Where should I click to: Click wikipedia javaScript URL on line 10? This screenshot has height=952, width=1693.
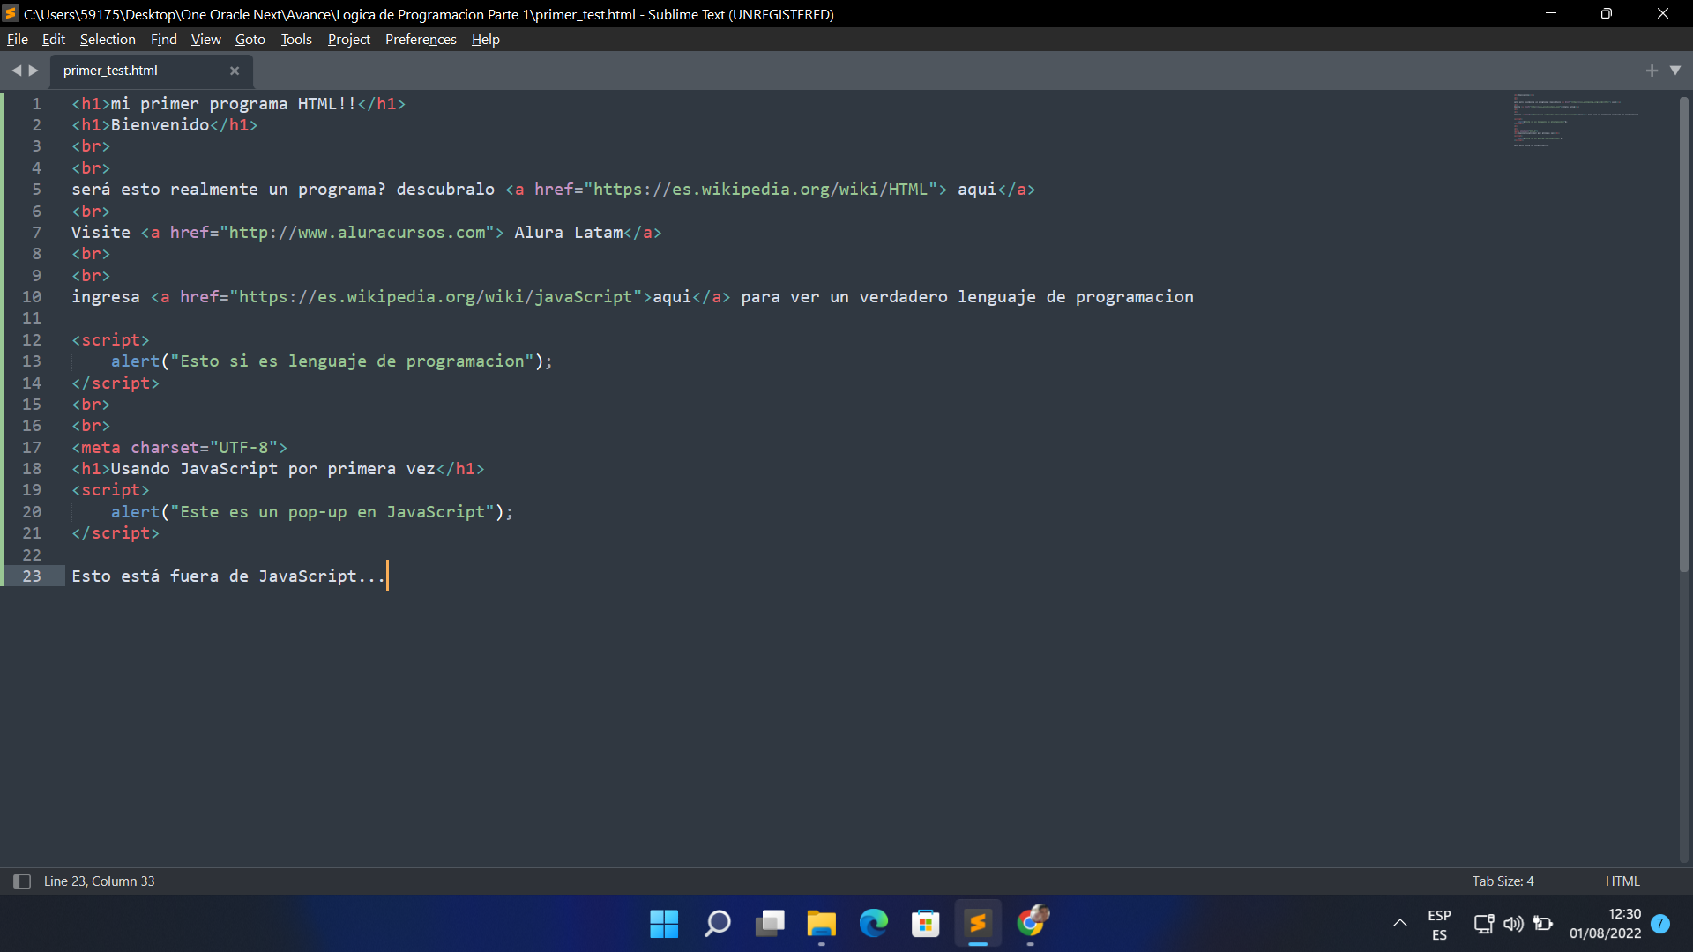pos(436,297)
